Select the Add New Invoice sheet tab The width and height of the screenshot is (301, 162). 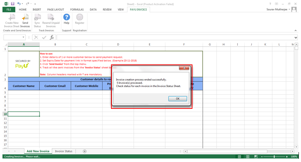(x=38, y=151)
